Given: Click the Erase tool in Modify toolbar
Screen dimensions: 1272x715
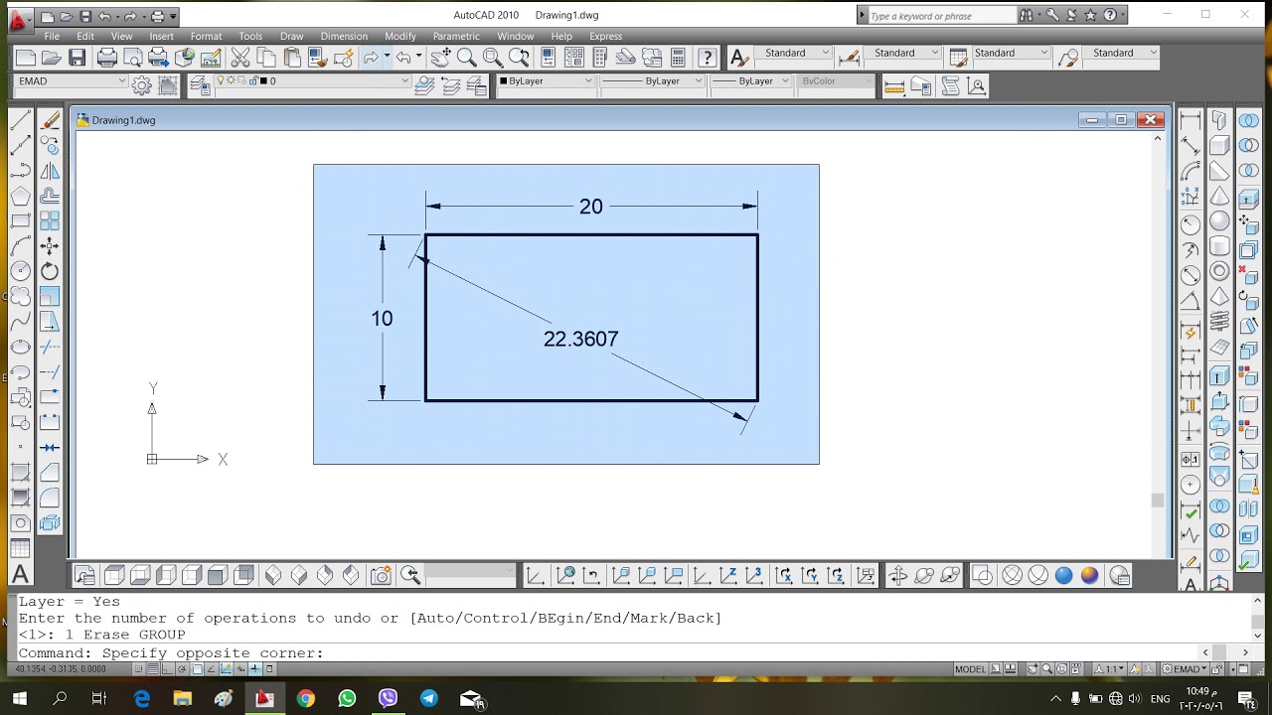Looking at the screenshot, I should pos(50,120).
